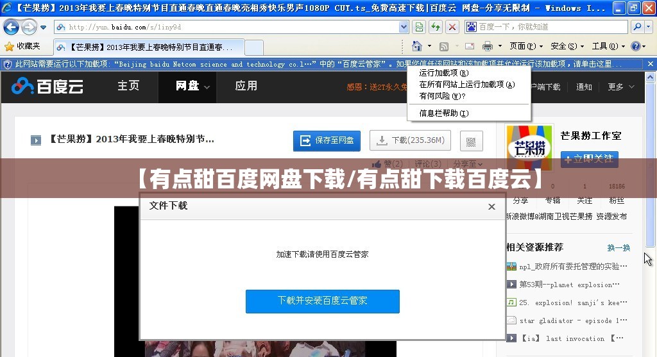Click the video icon beside 第53期 item
Image resolution: width=657 pixels, height=357 pixels.
(511, 285)
